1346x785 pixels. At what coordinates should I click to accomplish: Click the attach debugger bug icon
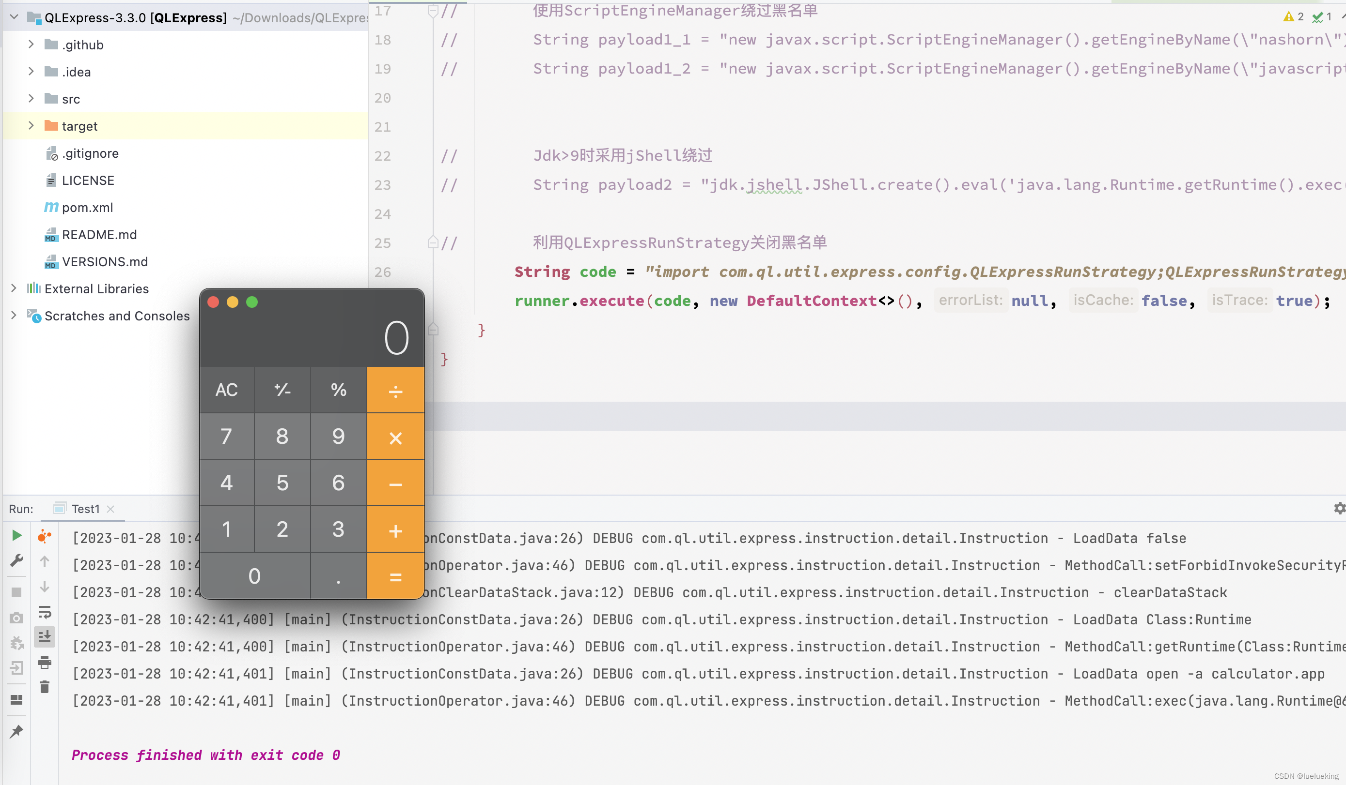pyautogui.click(x=16, y=643)
